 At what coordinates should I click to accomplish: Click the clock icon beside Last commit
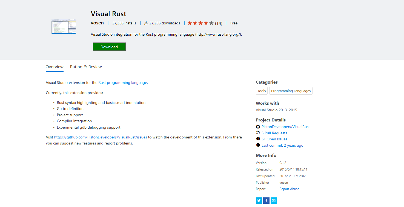(x=258, y=145)
